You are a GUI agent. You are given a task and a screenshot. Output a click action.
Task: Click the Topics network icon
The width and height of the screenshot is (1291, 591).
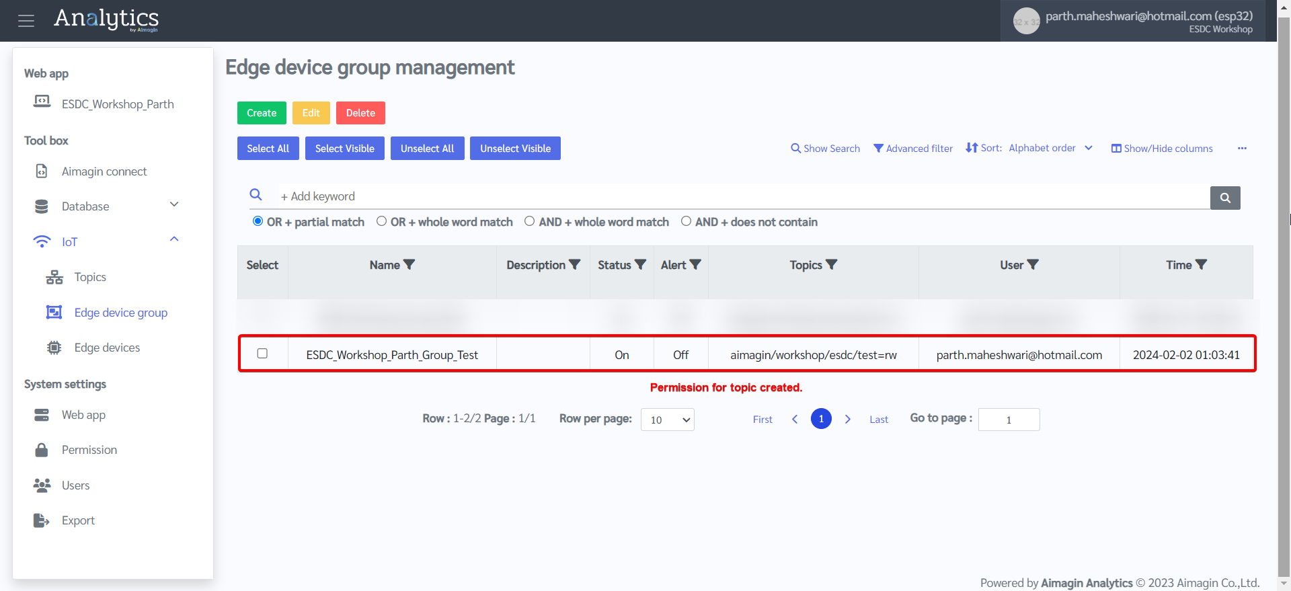54,277
